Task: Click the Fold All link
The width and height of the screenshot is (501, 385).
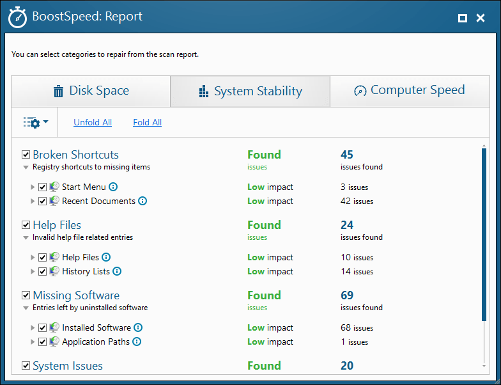Action: [x=147, y=122]
